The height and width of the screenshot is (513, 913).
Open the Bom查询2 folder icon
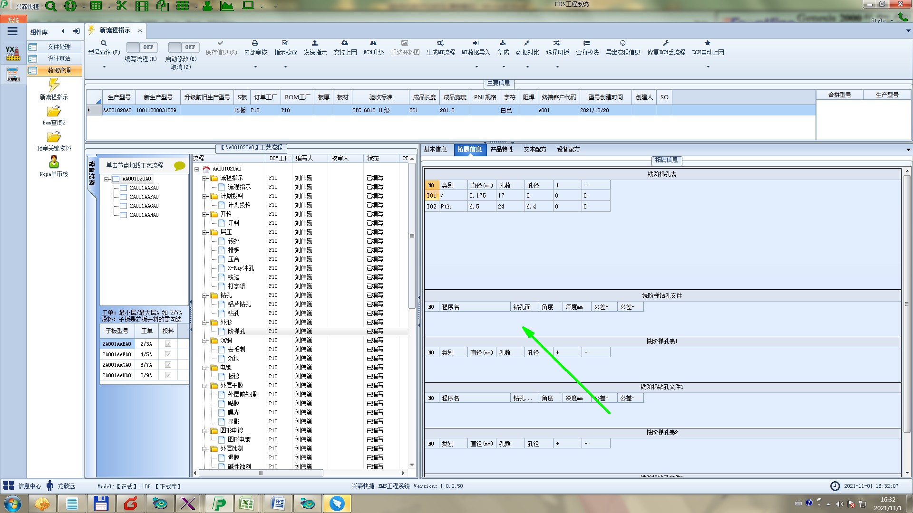pos(54,112)
